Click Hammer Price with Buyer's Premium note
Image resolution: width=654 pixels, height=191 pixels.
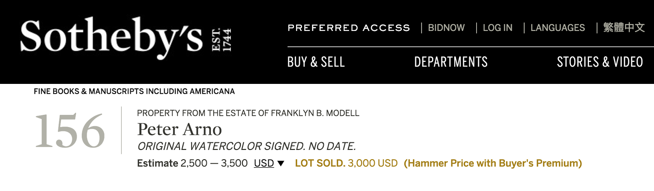pyautogui.click(x=493, y=163)
